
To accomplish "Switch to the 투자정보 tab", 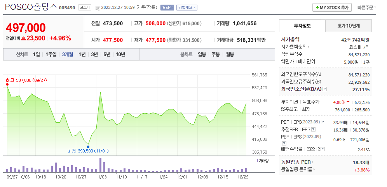I will pyautogui.click(x=302, y=26).
